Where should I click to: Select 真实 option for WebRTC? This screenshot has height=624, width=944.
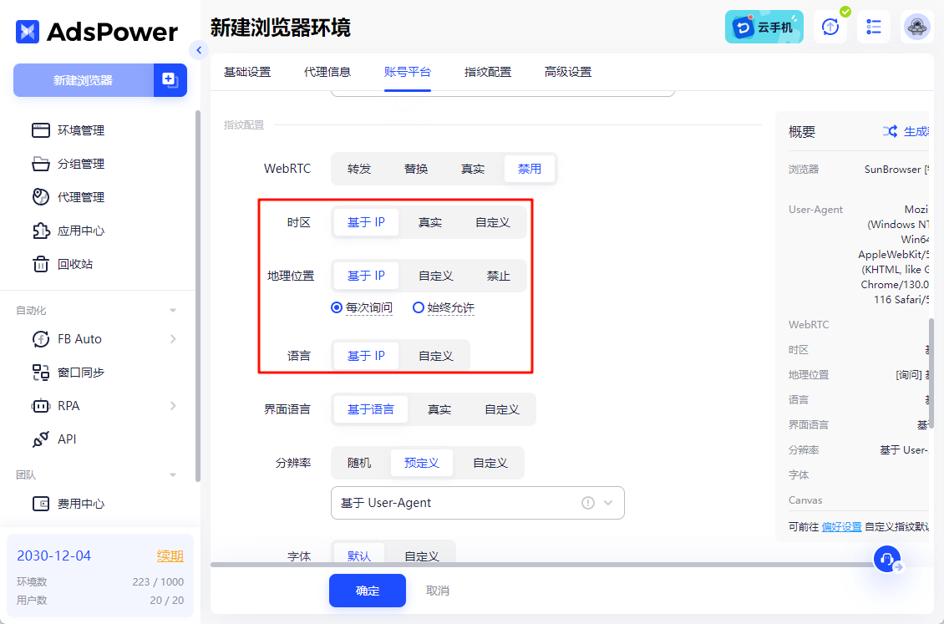[x=473, y=168]
